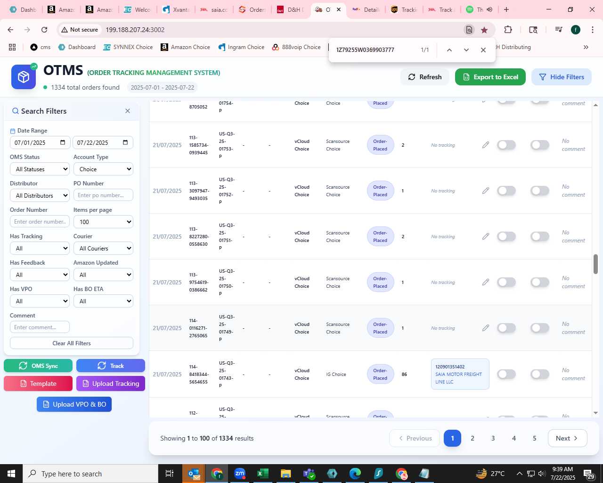The image size is (603, 483).
Task: Open new browser tab with plus
Action: 506,9
